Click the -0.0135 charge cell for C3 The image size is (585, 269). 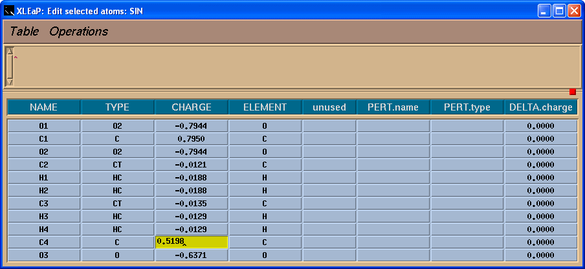192,204
